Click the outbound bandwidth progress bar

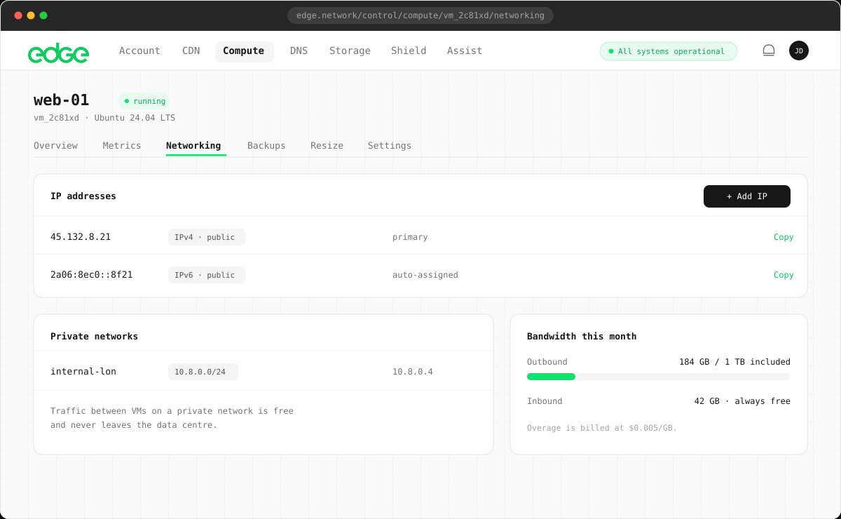[x=659, y=377]
